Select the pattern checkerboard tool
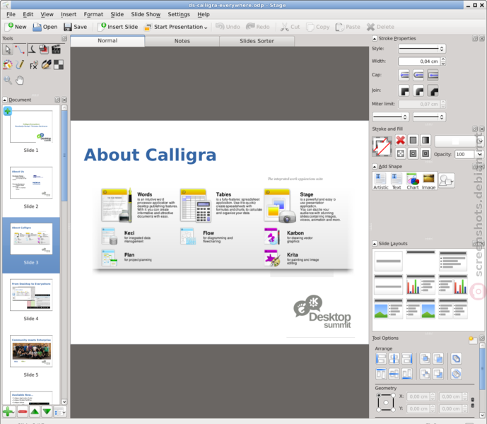Viewport: 487px width, 424px height. coord(59,64)
